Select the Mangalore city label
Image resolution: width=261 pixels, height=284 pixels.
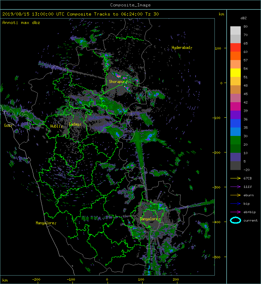click(x=45, y=223)
